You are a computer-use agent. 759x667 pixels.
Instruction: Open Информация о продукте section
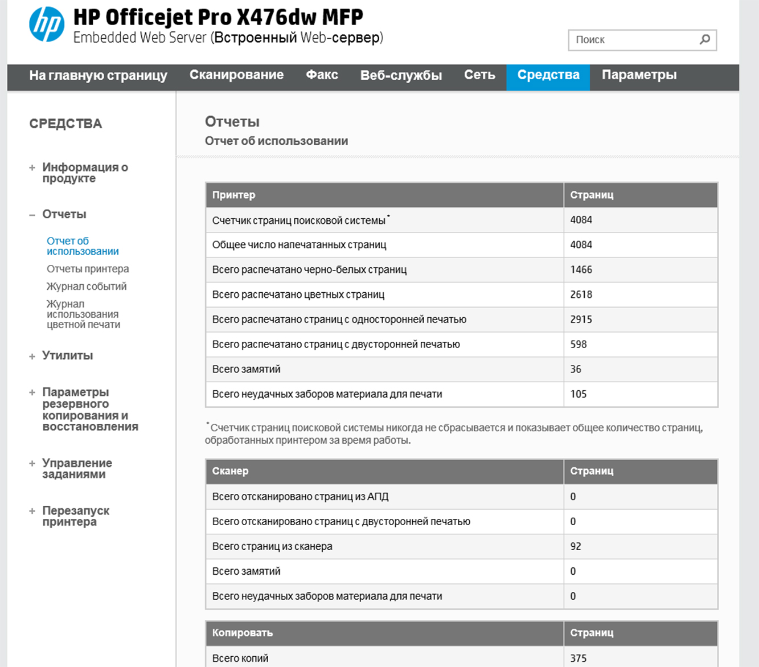(x=85, y=173)
